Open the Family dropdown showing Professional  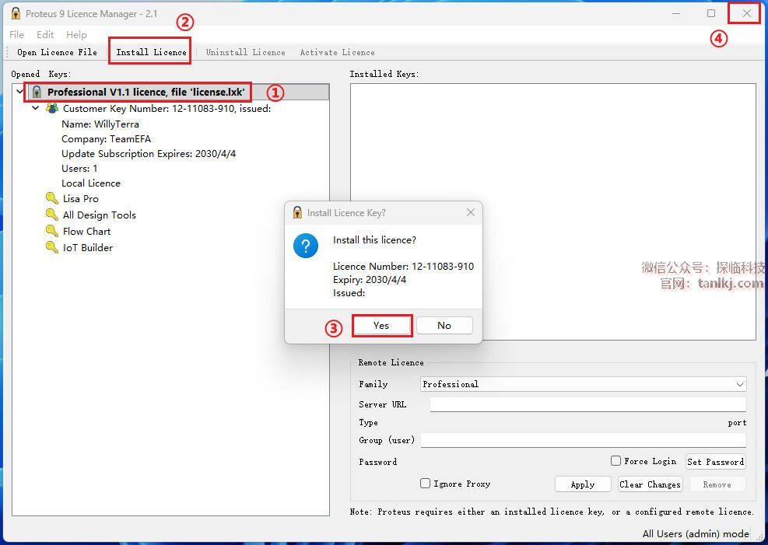(583, 384)
